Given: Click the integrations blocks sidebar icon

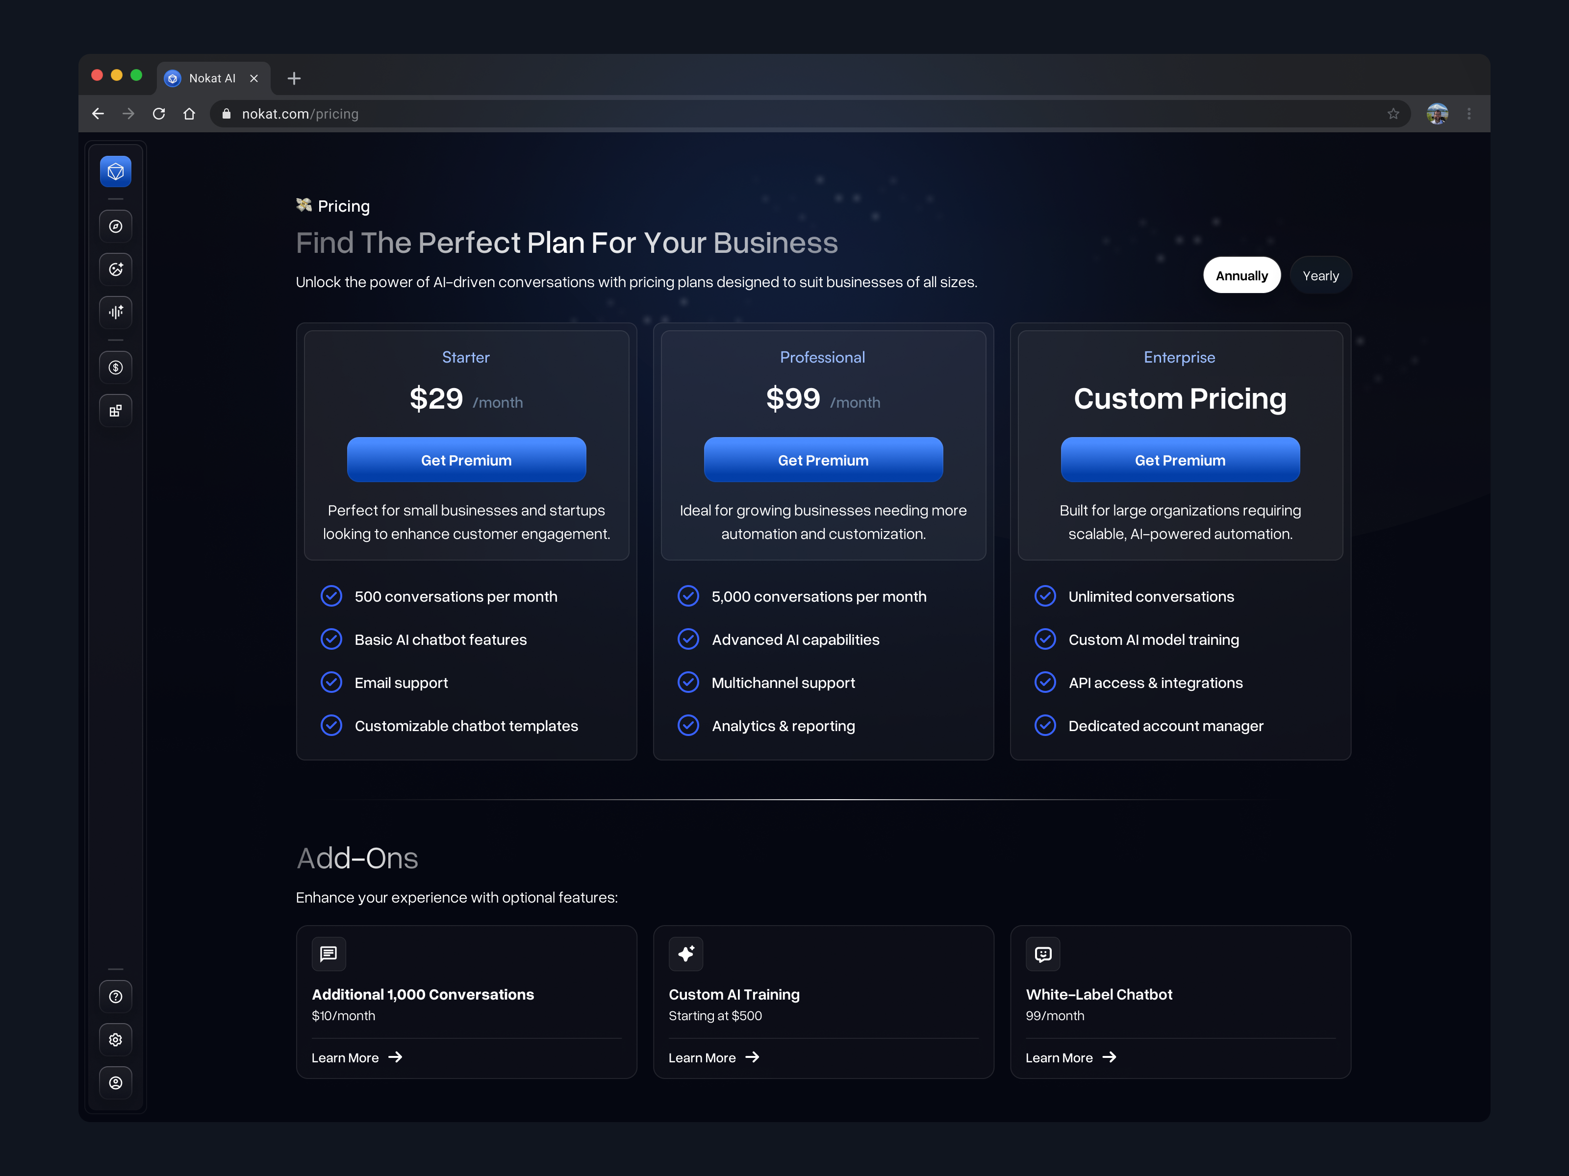Looking at the screenshot, I should [x=116, y=411].
